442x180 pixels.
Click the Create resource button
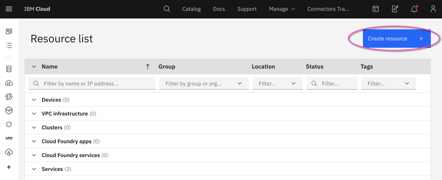[x=396, y=39]
